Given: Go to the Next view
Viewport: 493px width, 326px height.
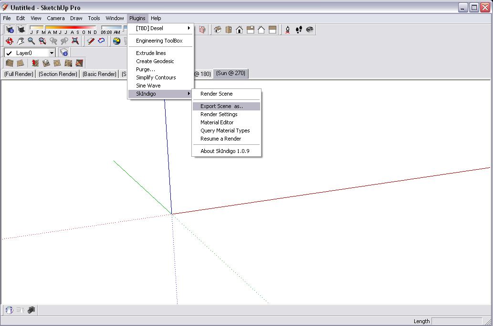Looking at the screenshot, I should tap(64, 41).
